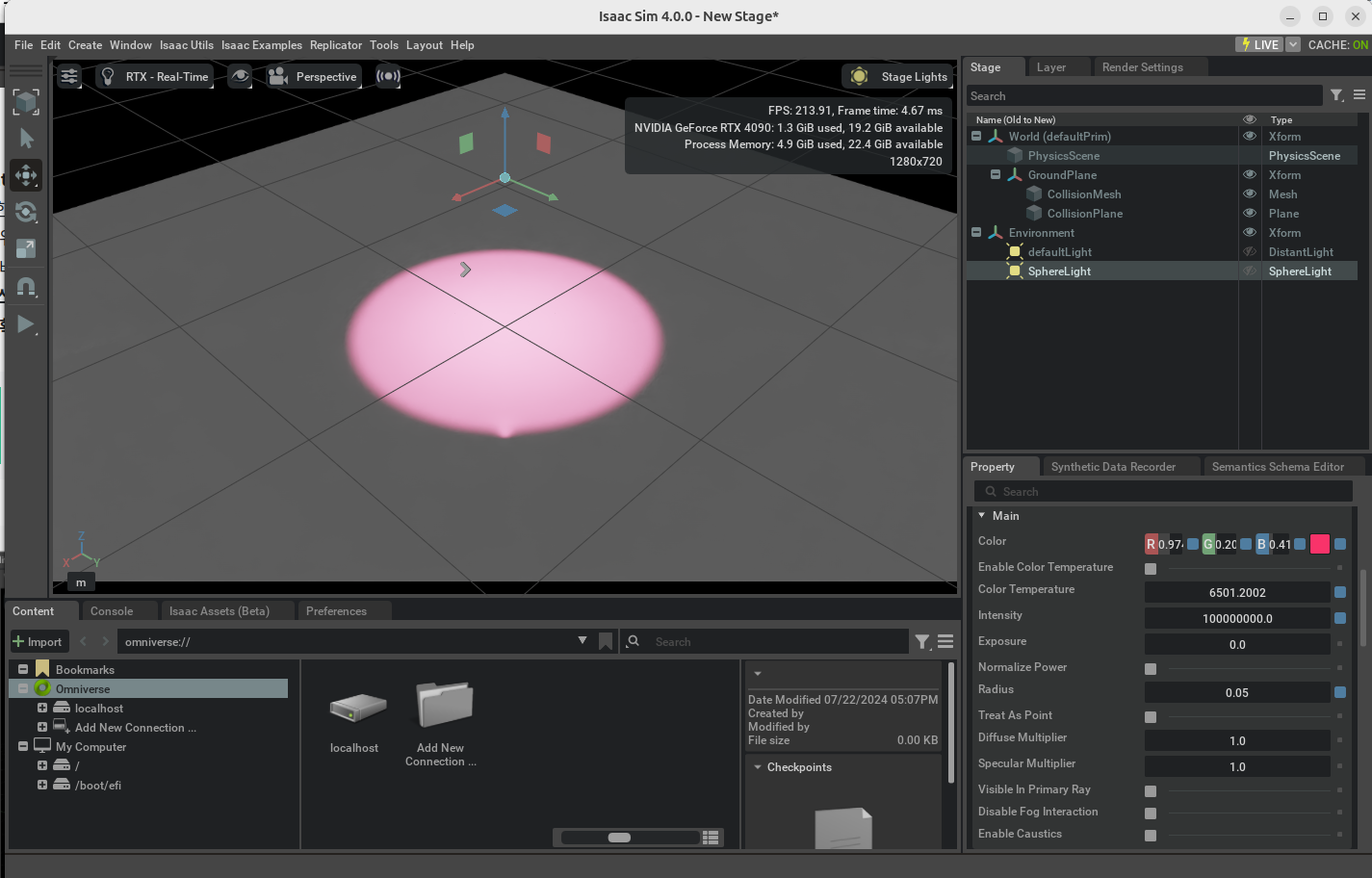1372x878 pixels.
Task: Toggle visibility eye for CollisionMesh
Action: (1250, 194)
